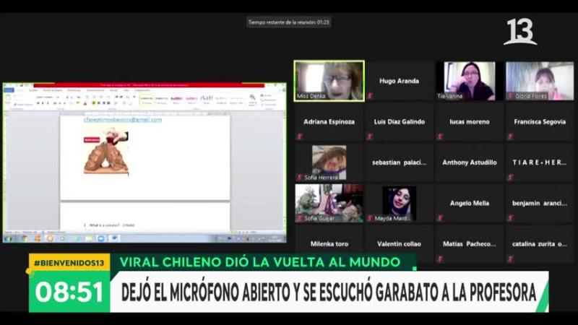
Task: Click the muted mic icon on Adriana Espinoza
Action: coord(300,136)
